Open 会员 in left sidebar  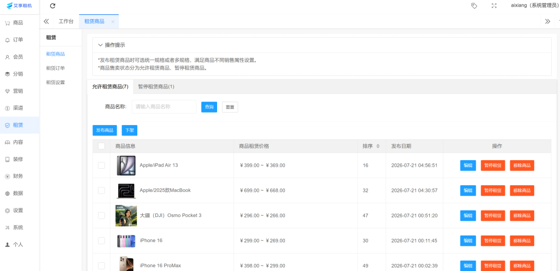pos(20,57)
